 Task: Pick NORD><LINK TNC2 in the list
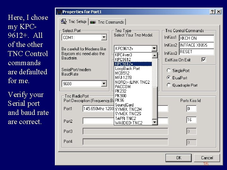tap(132, 82)
